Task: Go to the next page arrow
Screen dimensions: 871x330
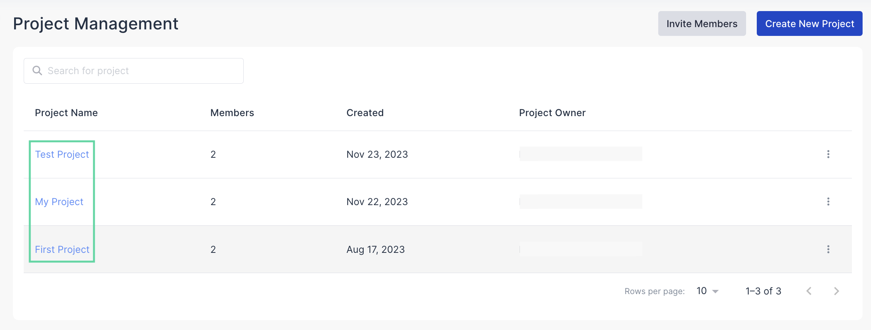Action: 836,291
